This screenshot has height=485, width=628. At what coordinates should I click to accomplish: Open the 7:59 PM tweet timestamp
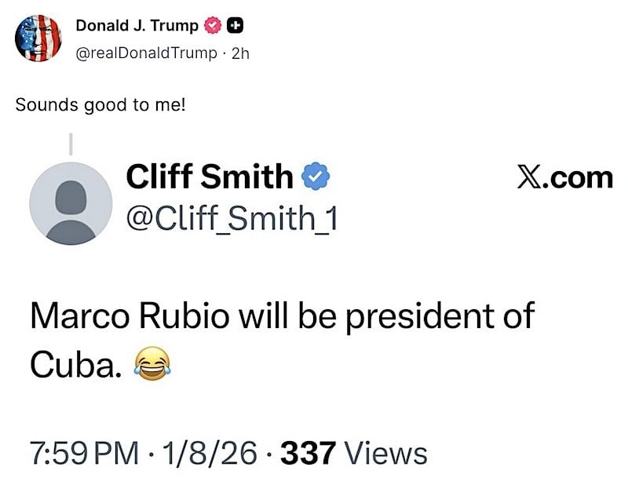pyautogui.click(x=83, y=454)
